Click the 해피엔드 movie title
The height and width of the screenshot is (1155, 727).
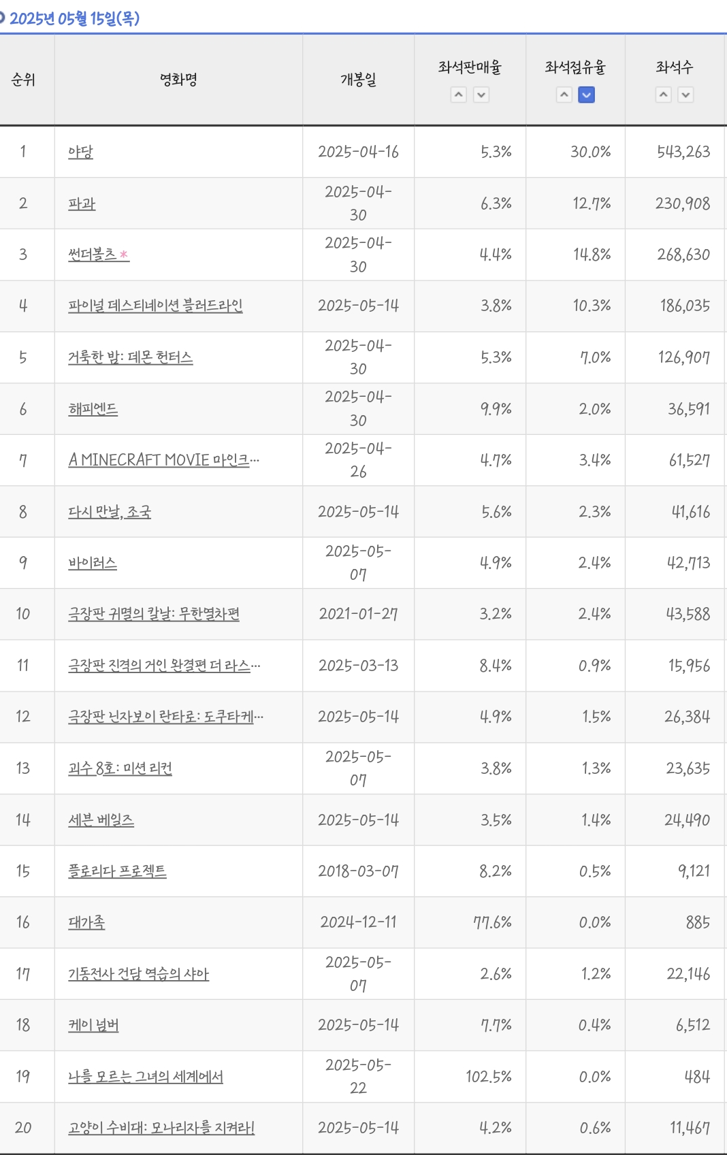pyautogui.click(x=93, y=409)
